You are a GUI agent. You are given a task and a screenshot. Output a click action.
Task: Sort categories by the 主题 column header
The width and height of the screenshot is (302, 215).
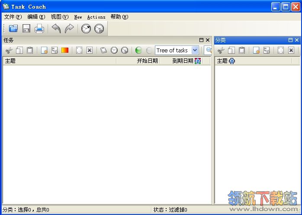point(254,61)
